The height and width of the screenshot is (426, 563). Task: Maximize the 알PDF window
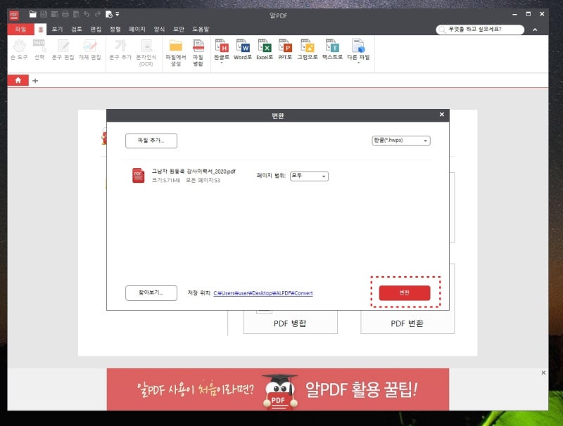(x=529, y=14)
